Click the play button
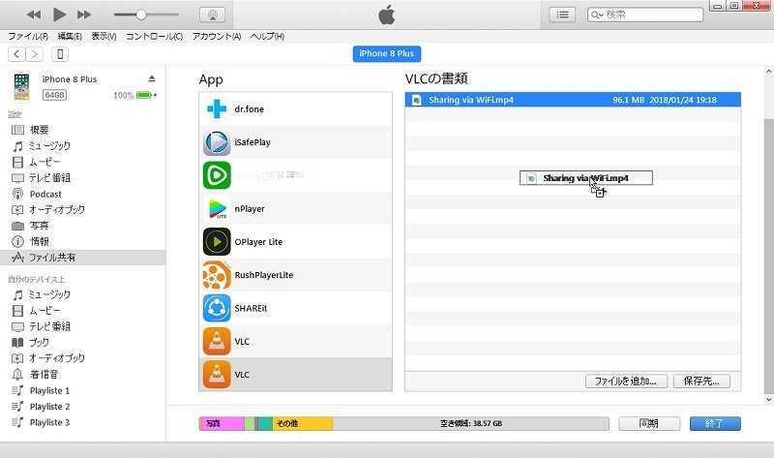Image resolution: width=774 pixels, height=458 pixels. click(59, 15)
